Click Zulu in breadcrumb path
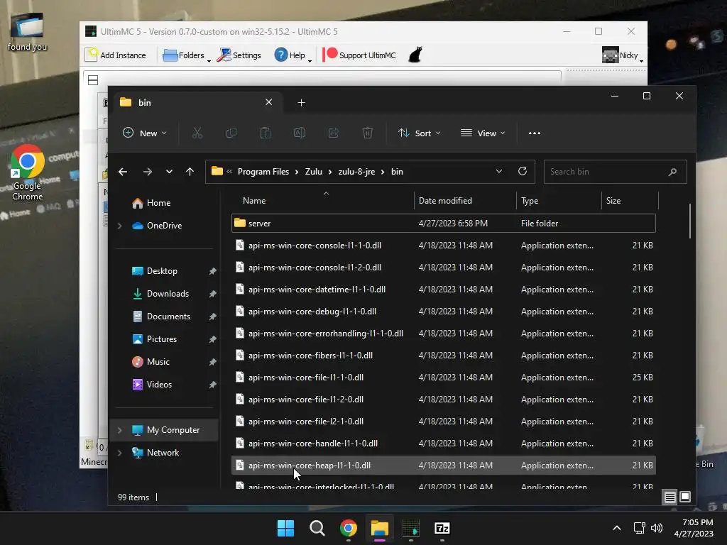The image size is (727, 545). [313, 172]
